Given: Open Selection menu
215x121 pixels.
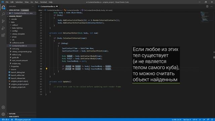Looking at the screenshot, I should coord(19,2).
